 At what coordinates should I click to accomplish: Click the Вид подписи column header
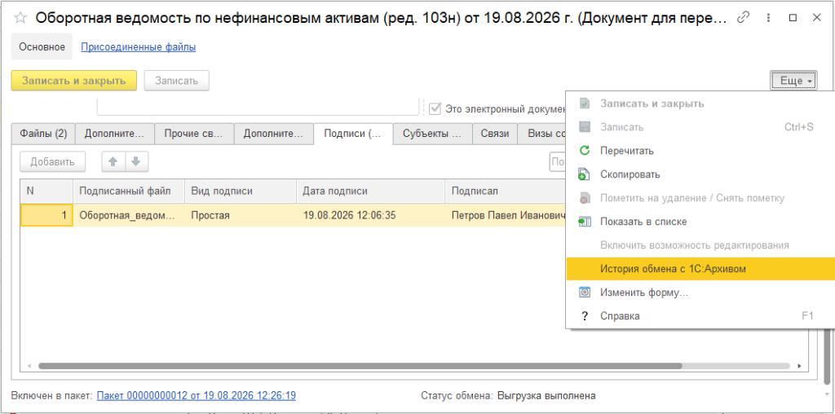pos(241,191)
